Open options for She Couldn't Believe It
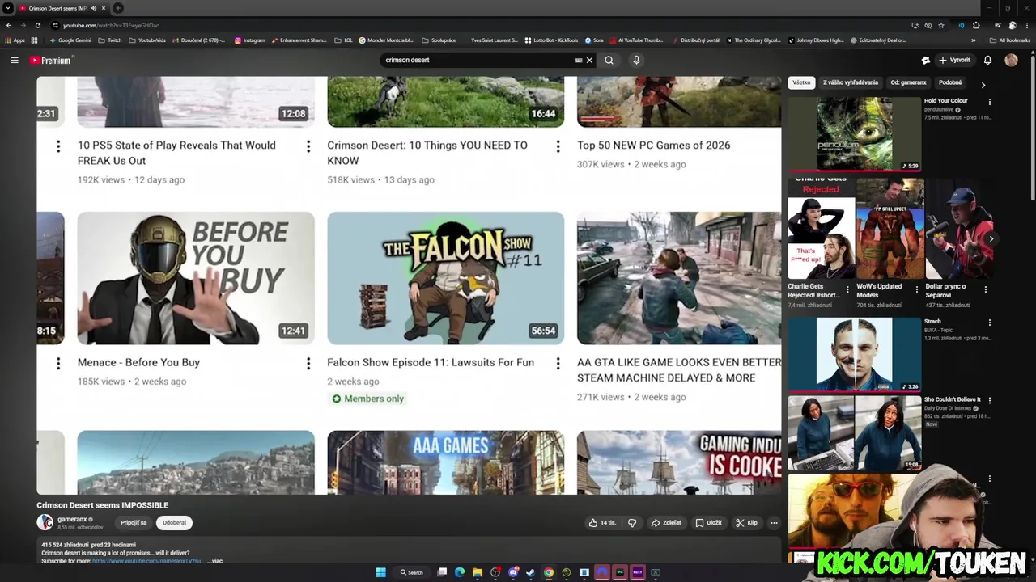1036x582 pixels. pos(989,401)
